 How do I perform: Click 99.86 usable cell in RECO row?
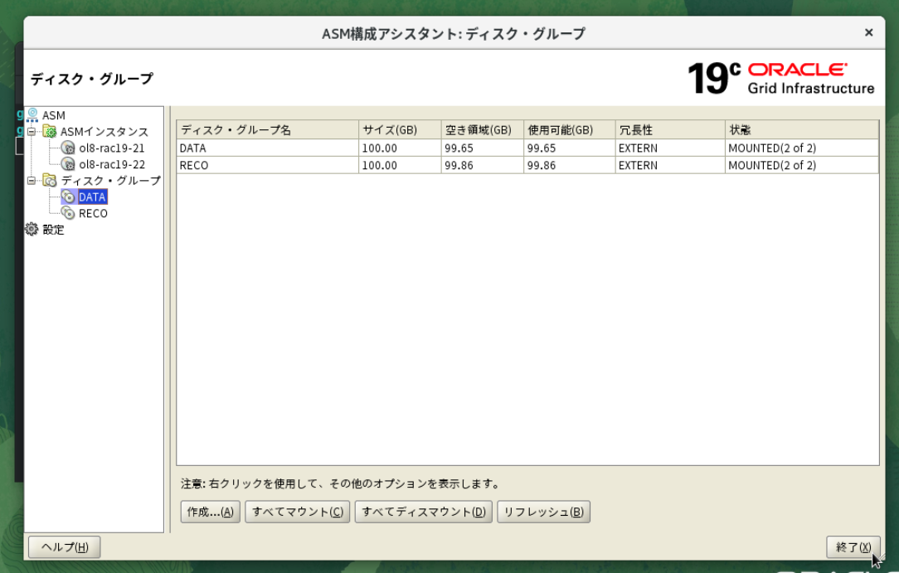[569, 165]
